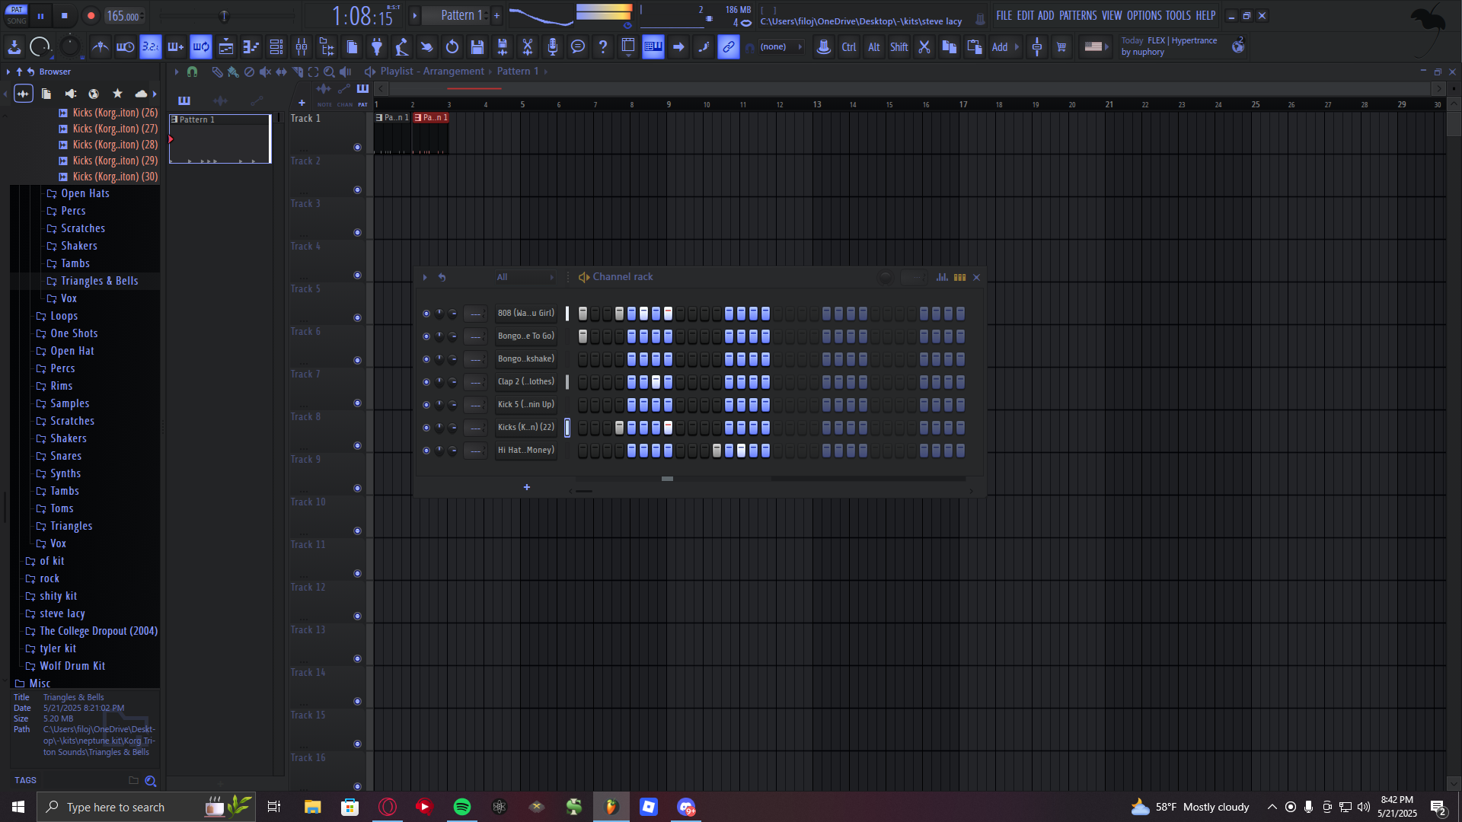The image size is (1462, 822).
Task: Open Spotify from the taskbar
Action: pos(461,807)
